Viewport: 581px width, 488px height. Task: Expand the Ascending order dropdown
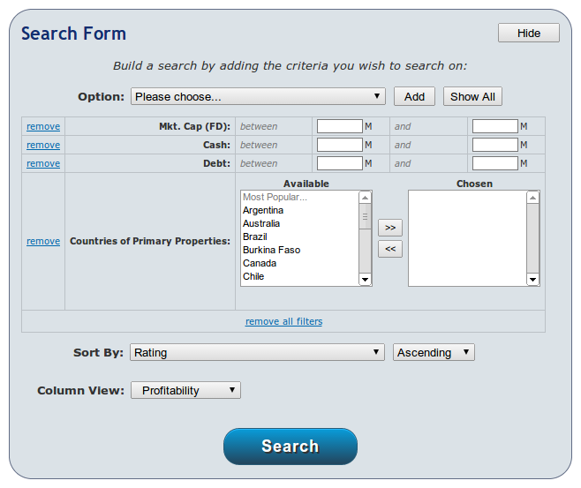(x=434, y=352)
